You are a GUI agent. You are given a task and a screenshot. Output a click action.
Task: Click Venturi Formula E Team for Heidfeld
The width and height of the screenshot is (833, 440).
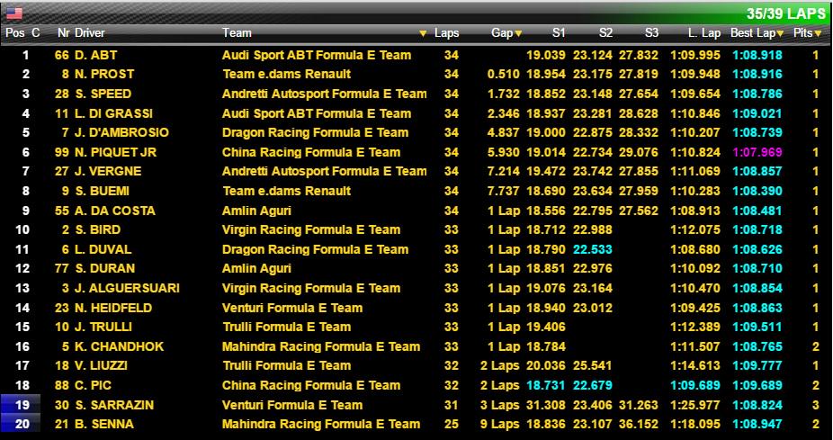point(292,309)
